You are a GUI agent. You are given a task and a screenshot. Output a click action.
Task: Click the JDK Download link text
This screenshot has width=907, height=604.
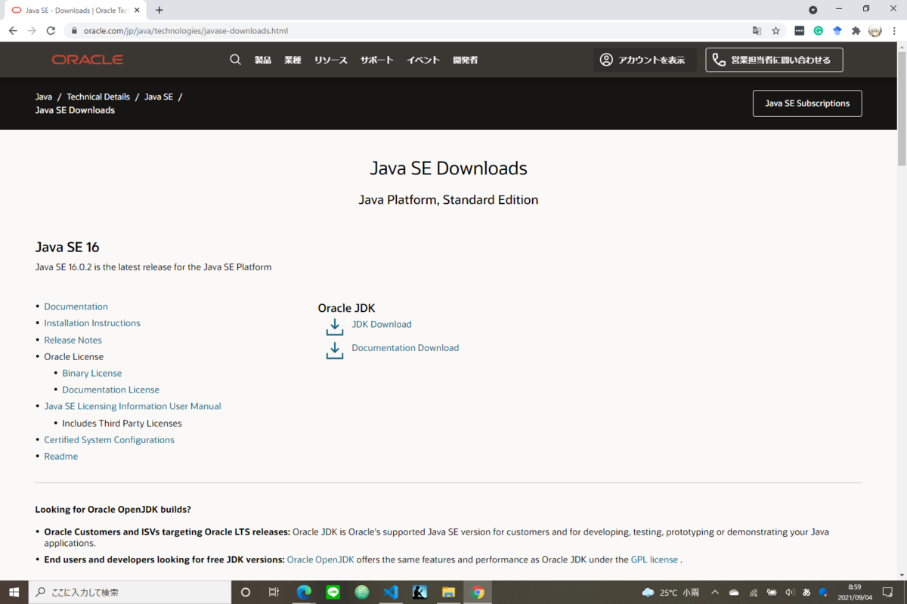[x=382, y=324]
